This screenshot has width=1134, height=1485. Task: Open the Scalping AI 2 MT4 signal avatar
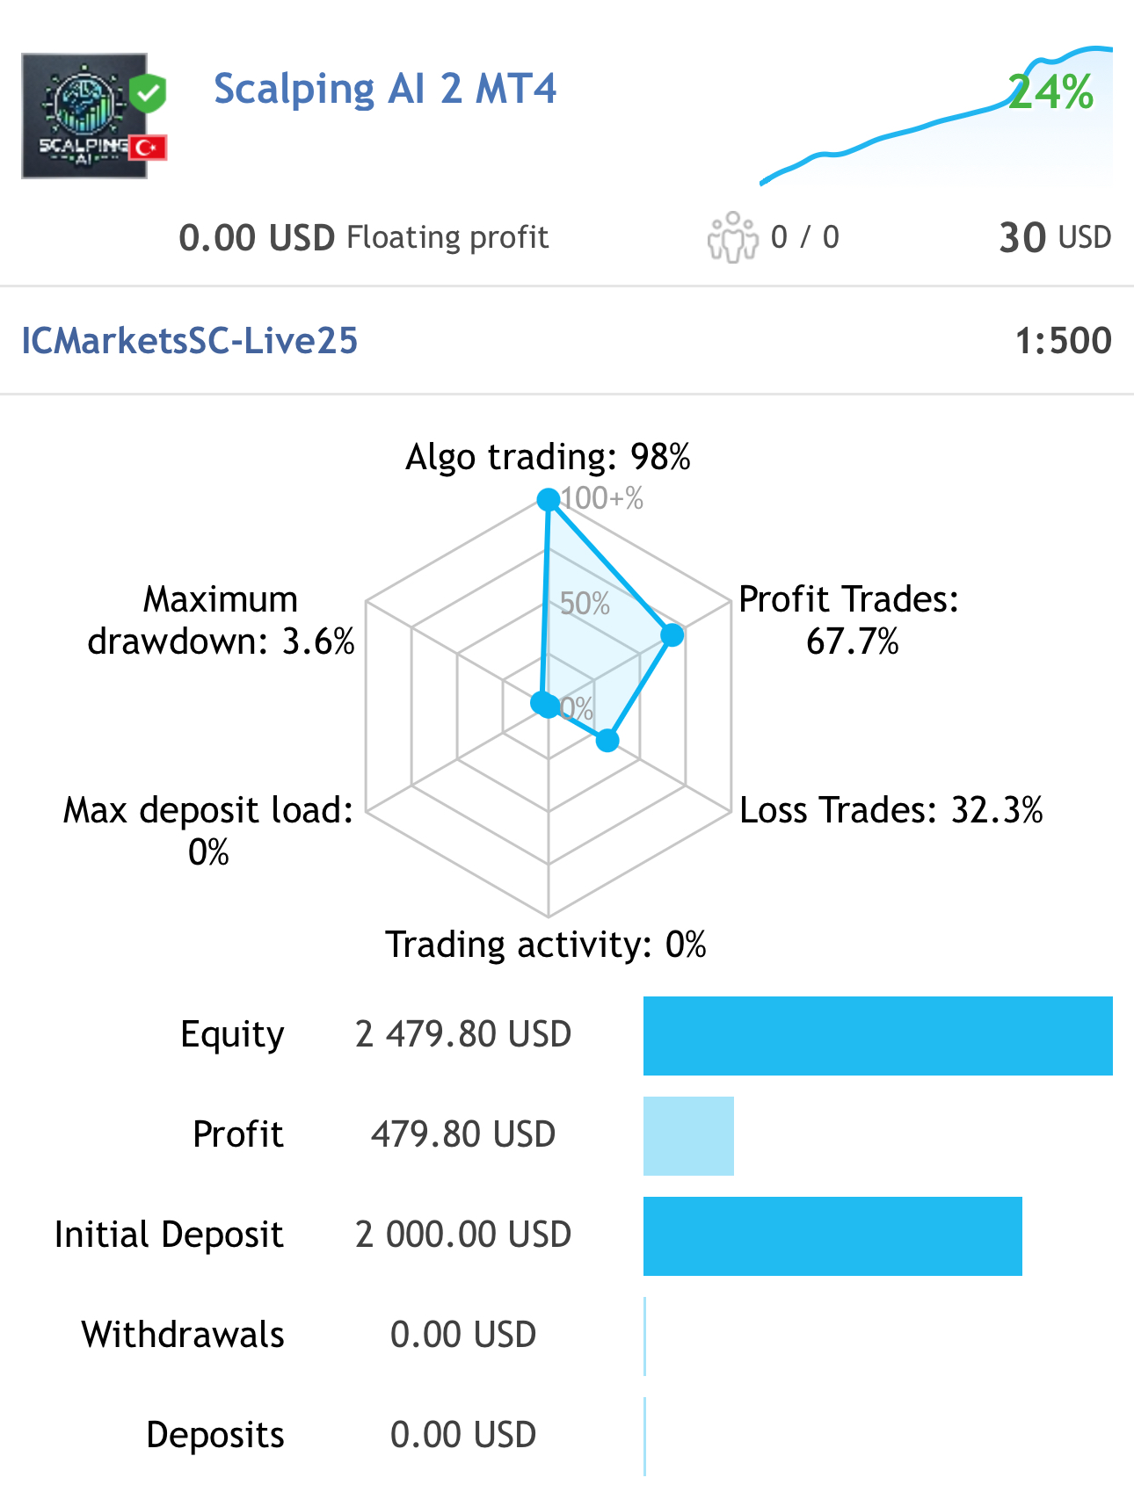(x=84, y=116)
